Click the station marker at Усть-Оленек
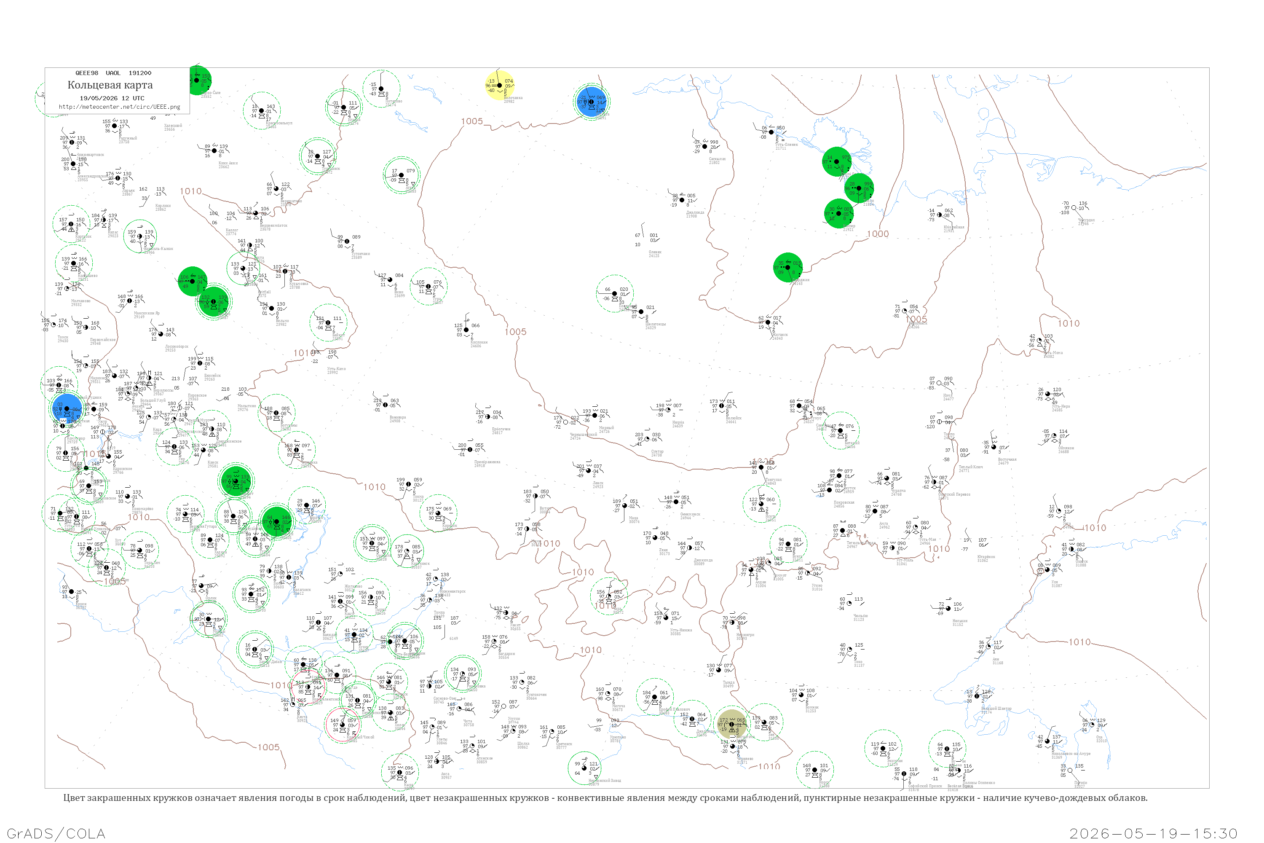The width and height of the screenshot is (1264, 843). coord(772,132)
